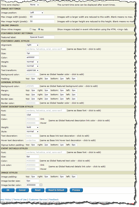Click 'same as Base link hover text decoration' hint
Image resolution: width=139 pixels, height=207 pixels.
(x=68, y=140)
